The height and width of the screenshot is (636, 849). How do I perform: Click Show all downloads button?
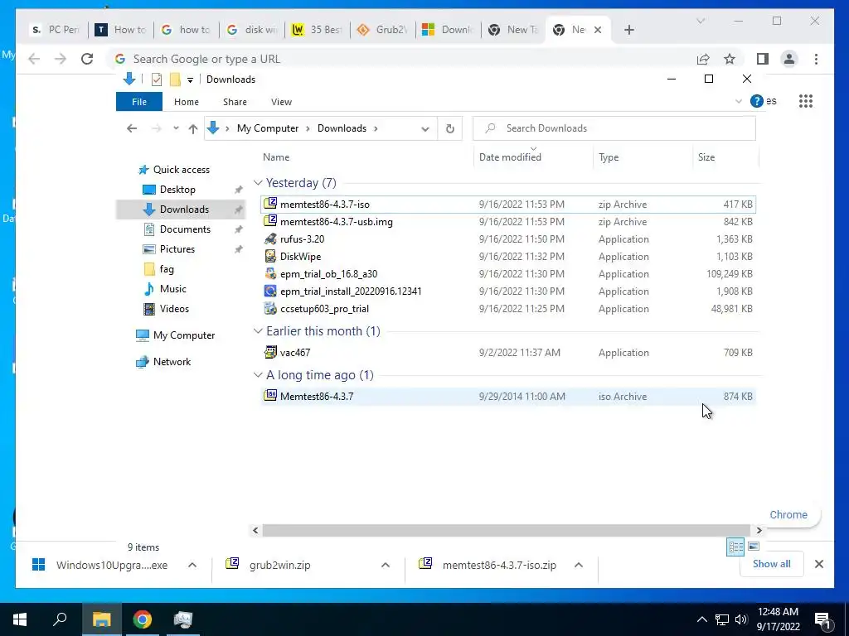pos(772,563)
